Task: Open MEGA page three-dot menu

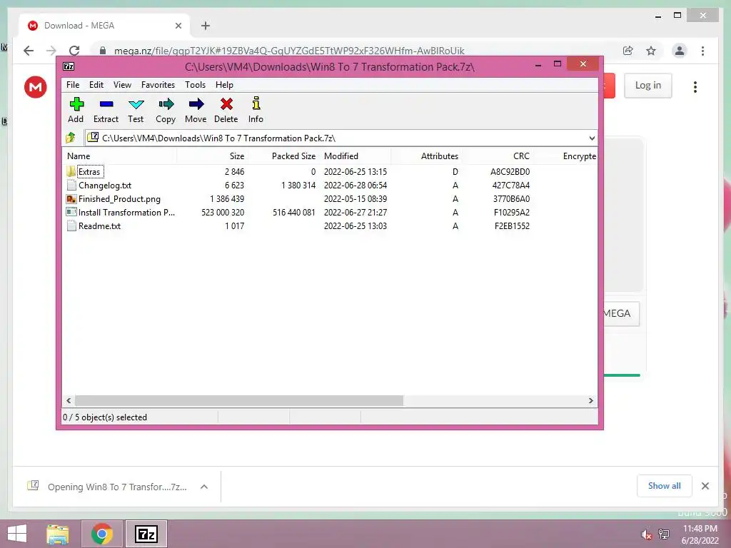Action: pyautogui.click(x=695, y=86)
